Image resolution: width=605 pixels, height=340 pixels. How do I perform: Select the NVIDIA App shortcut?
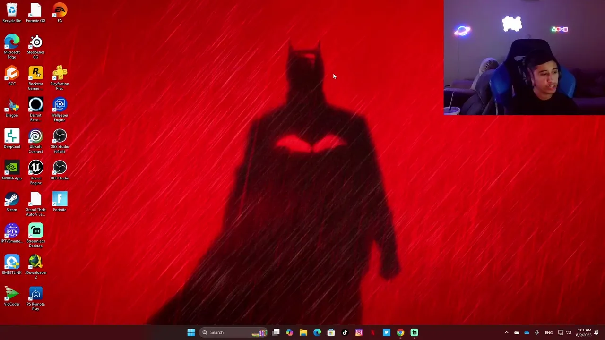pyautogui.click(x=12, y=170)
